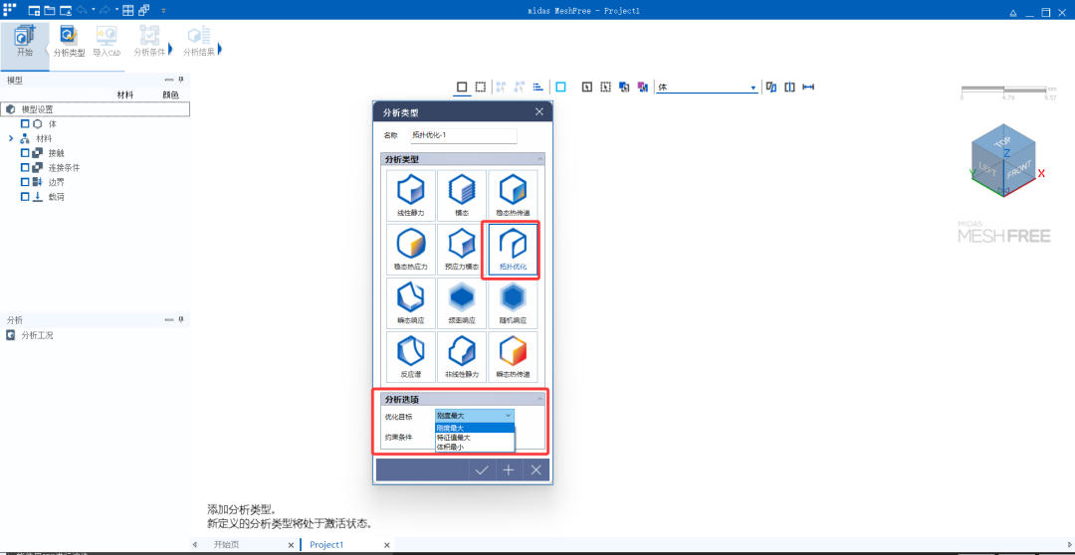
Task: Select the 随机响应 analysis icon
Action: 513,302
